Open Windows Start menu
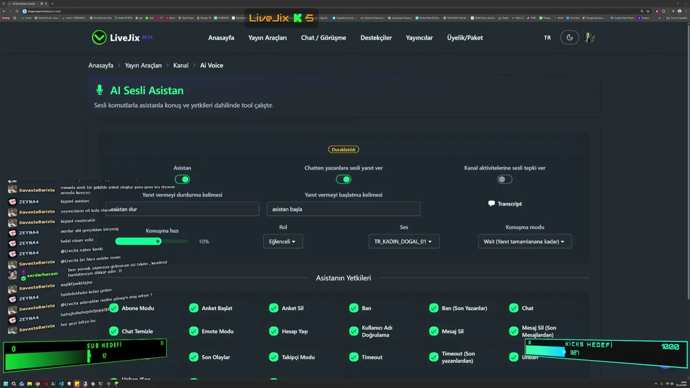The height and width of the screenshot is (388, 690). [5, 384]
